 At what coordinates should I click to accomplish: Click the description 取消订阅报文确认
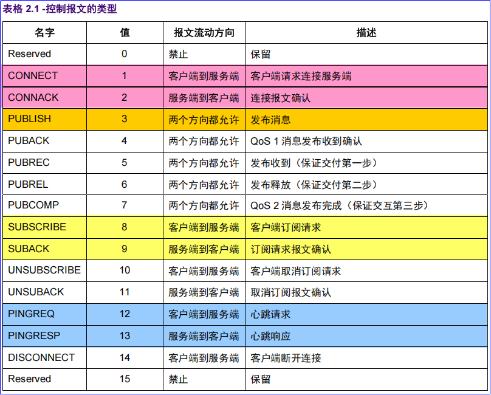click(x=290, y=292)
